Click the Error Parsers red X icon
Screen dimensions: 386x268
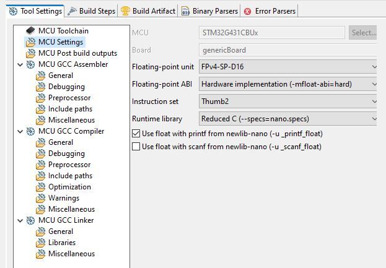click(x=247, y=11)
